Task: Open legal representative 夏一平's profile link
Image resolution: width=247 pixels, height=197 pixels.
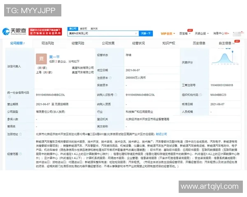Action: [x=54, y=57]
